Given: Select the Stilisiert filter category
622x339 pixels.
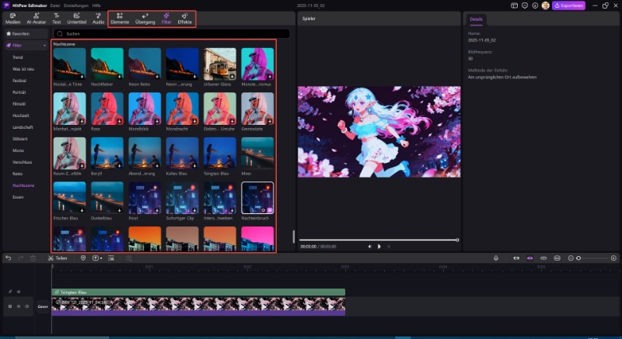Looking at the screenshot, I should (20, 139).
